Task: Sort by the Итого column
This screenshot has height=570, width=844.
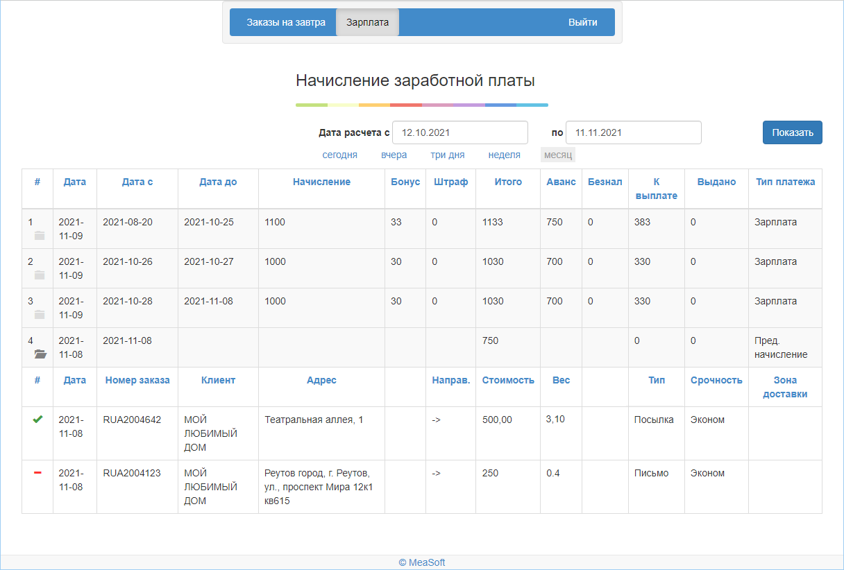Action: 508,182
